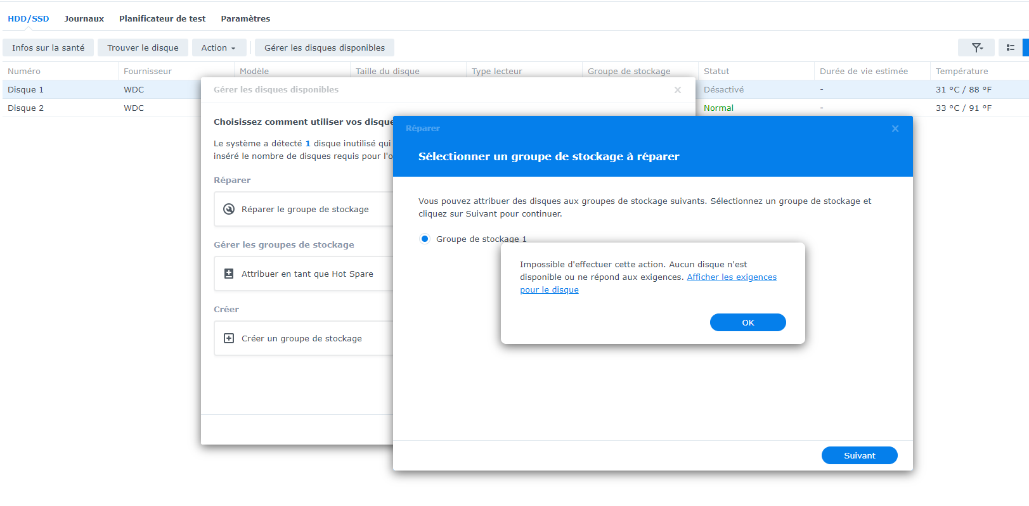Open the Action dropdown menu

point(218,47)
